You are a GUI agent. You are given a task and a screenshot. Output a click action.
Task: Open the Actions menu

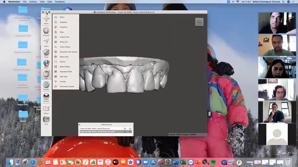(33, 2)
